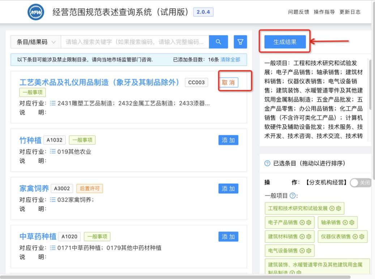Screen dimensions: 375x279
Task: Click help icon beside 已选条目 heading
Action: click(x=267, y=163)
